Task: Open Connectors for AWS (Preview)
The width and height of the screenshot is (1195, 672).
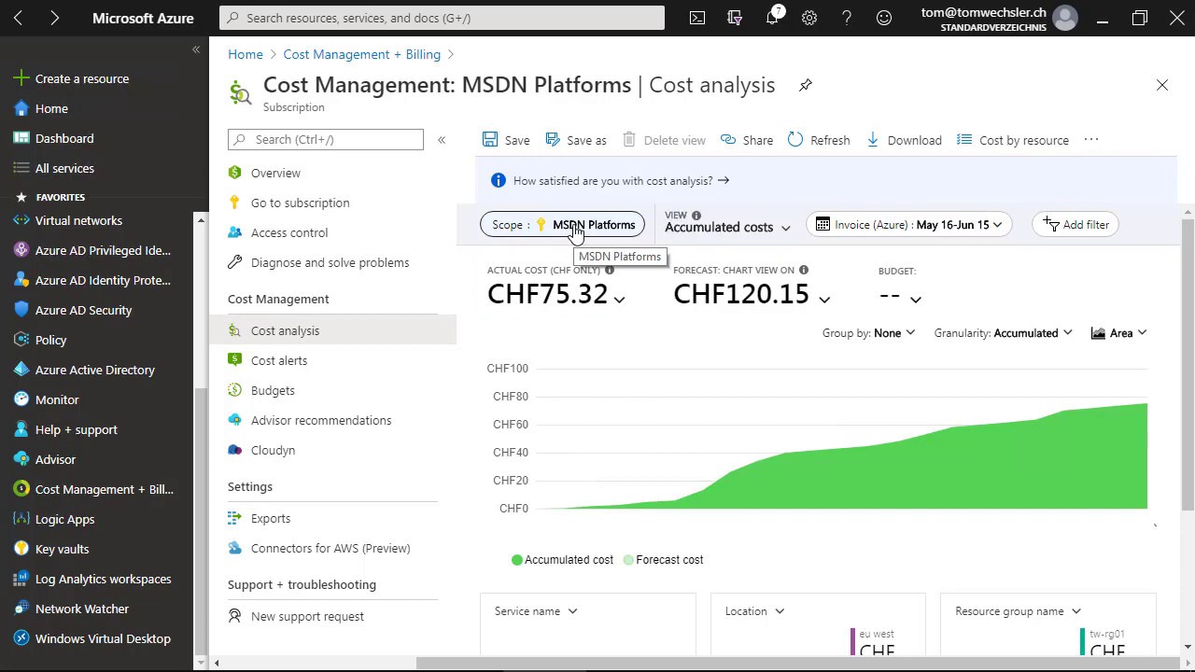Action: (x=332, y=548)
